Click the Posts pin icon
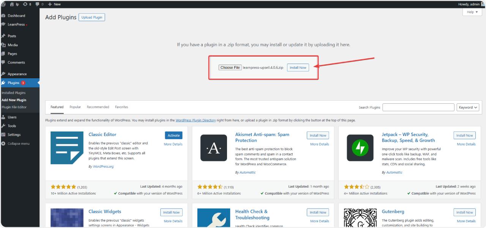 pyautogui.click(x=3, y=36)
